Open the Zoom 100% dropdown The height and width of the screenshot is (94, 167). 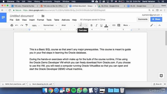click(36, 26)
